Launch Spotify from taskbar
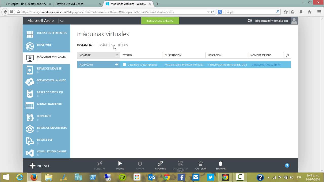324x182 pixels. pyautogui.click(x=123, y=177)
